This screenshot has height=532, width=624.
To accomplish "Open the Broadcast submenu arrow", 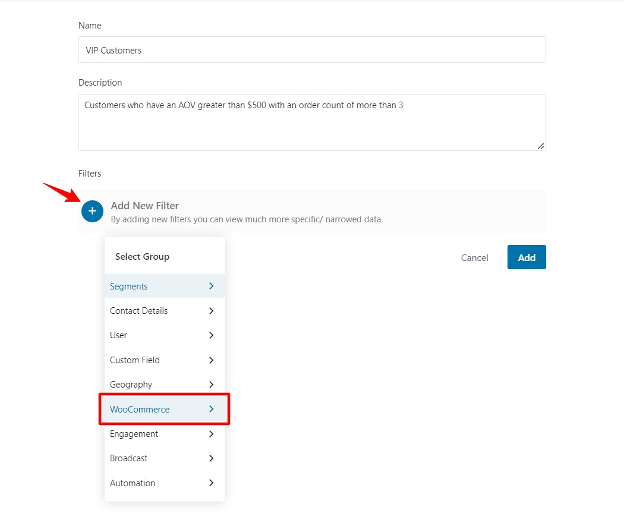I will [x=211, y=458].
